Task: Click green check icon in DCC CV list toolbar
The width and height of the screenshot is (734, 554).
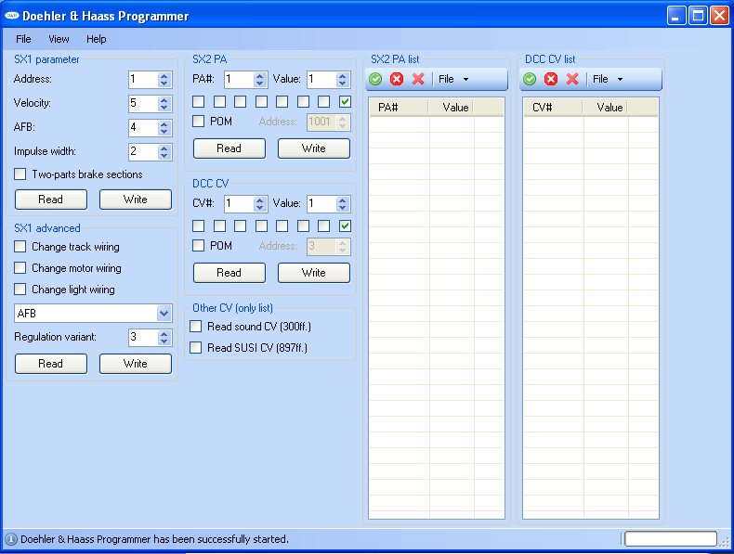Action: click(x=530, y=79)
